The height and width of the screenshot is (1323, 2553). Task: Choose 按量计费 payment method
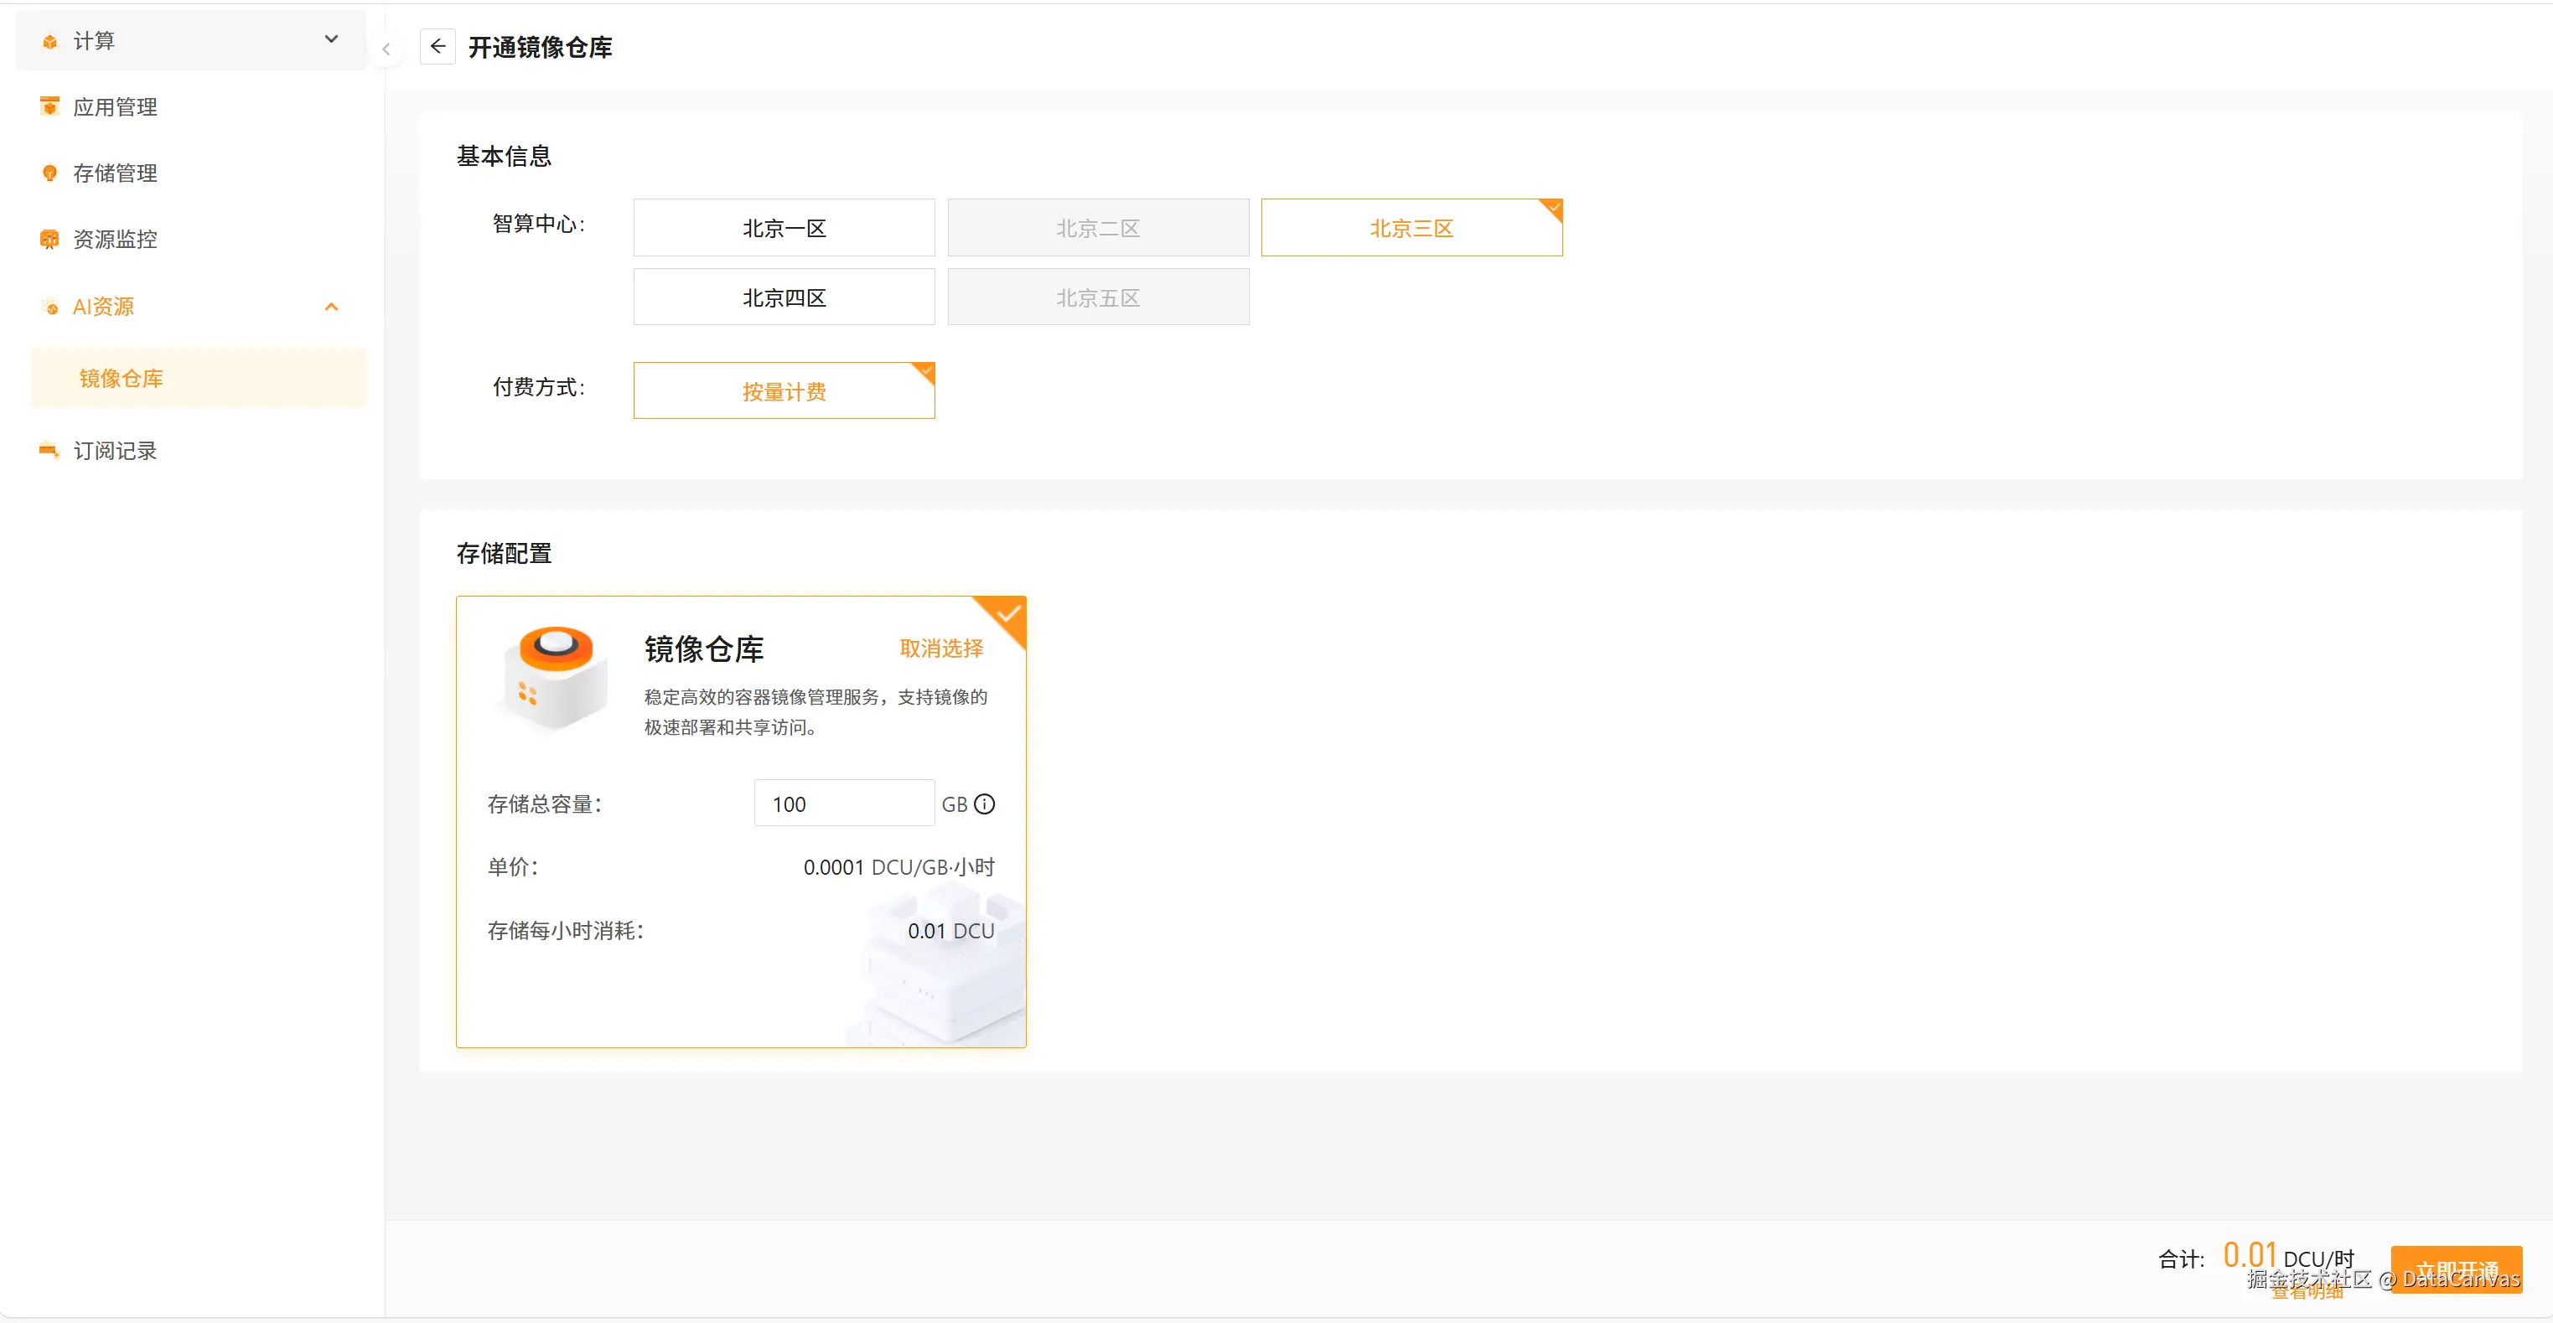(783, 391)
